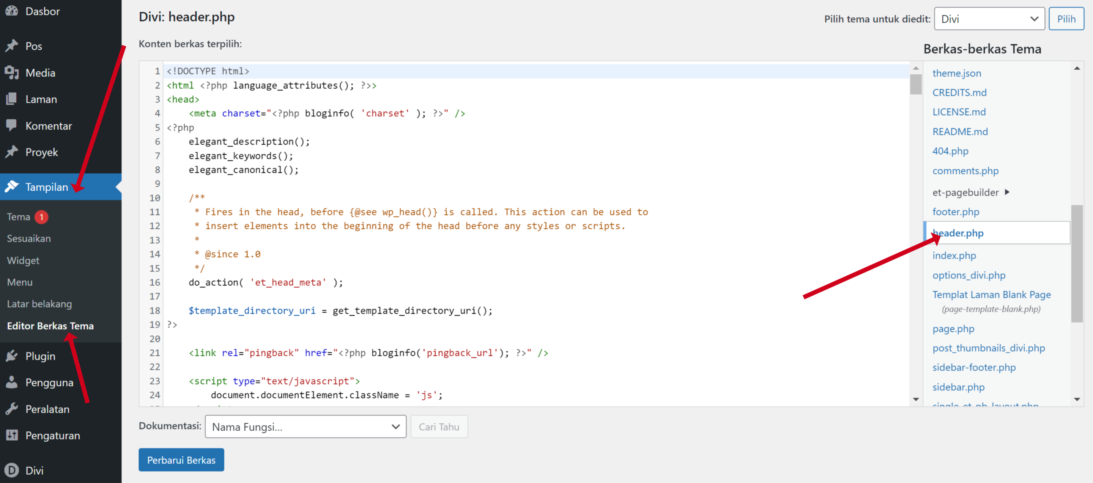This screenshot has height=483, width=1093.
Task: Open Divi menu in sidebar
Action: 61,470
